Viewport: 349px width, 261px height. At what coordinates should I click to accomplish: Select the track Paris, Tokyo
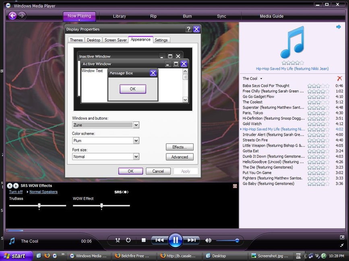[x=253, y=113]
